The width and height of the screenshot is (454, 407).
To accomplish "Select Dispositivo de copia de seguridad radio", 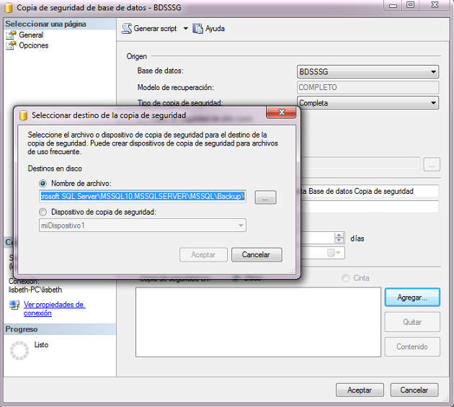I will coord(43,212).
